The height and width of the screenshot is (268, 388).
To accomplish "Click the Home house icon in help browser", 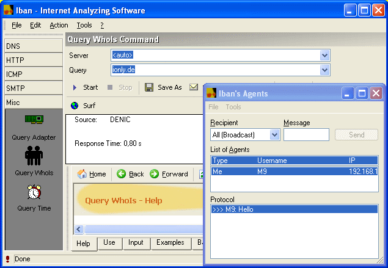I will pos(82,174).
